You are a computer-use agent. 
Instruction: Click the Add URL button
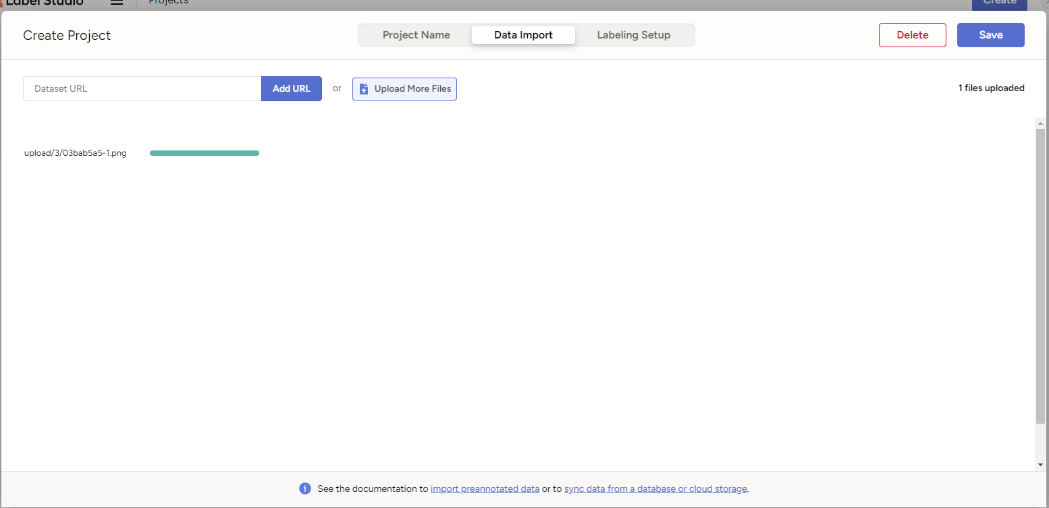[291, 88]
